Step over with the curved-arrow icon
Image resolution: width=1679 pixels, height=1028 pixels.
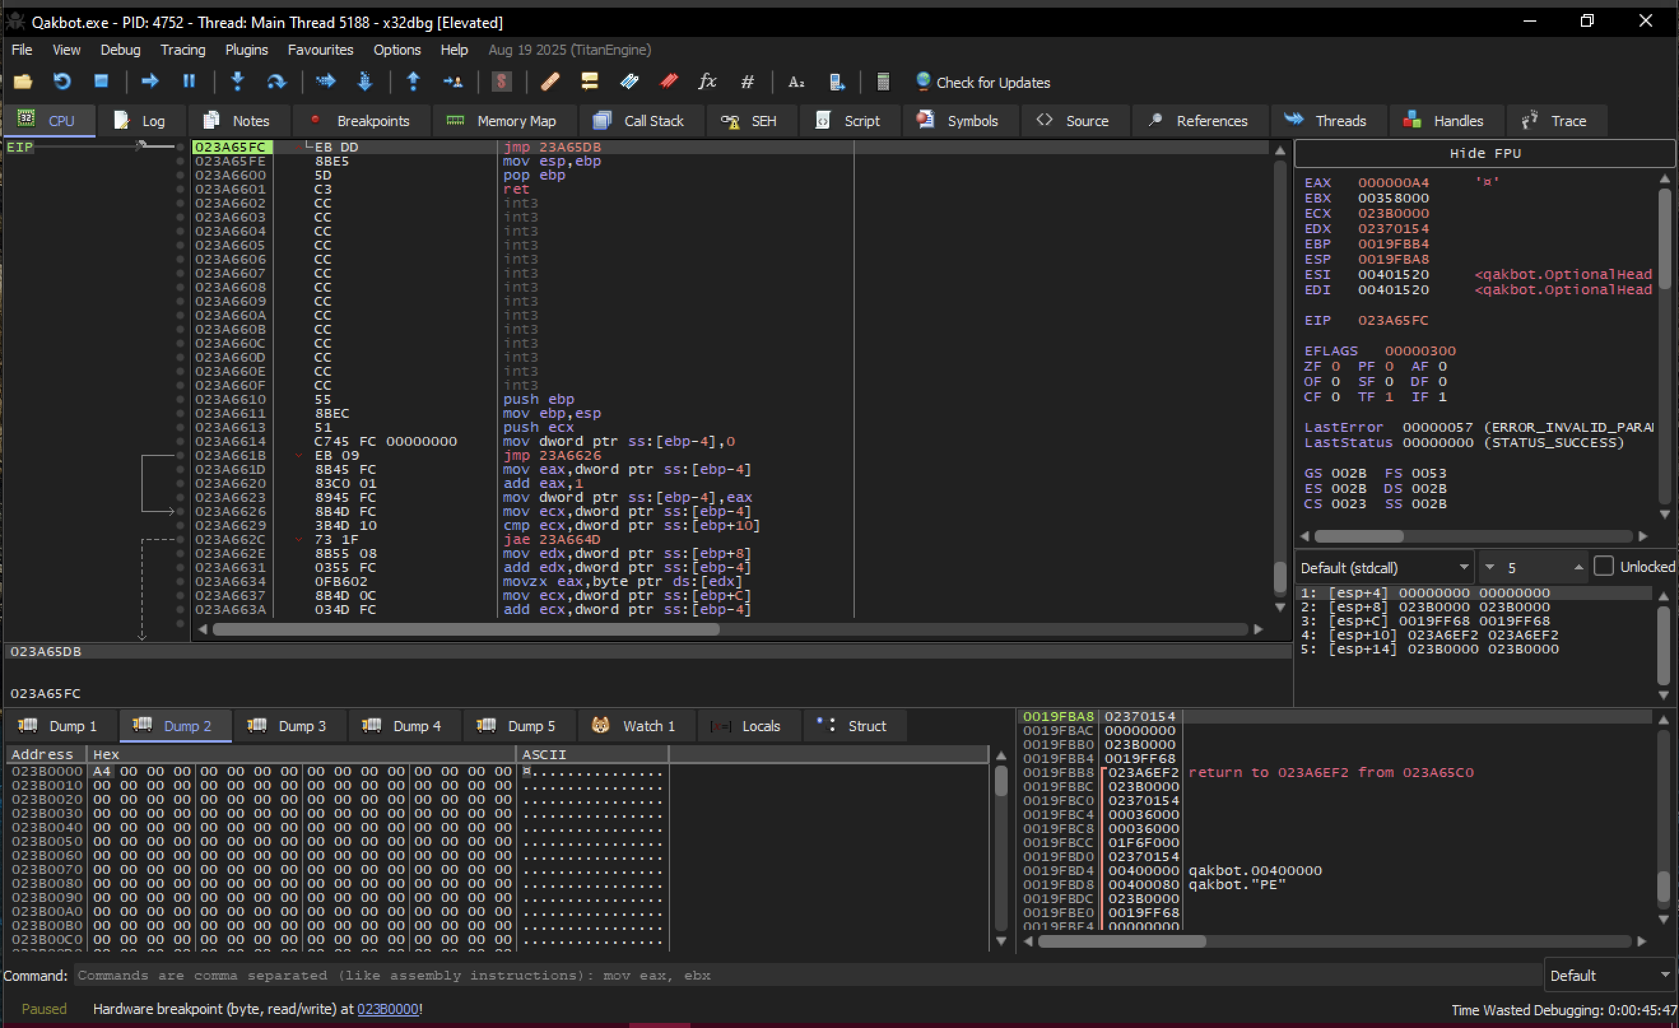point(276,82)
